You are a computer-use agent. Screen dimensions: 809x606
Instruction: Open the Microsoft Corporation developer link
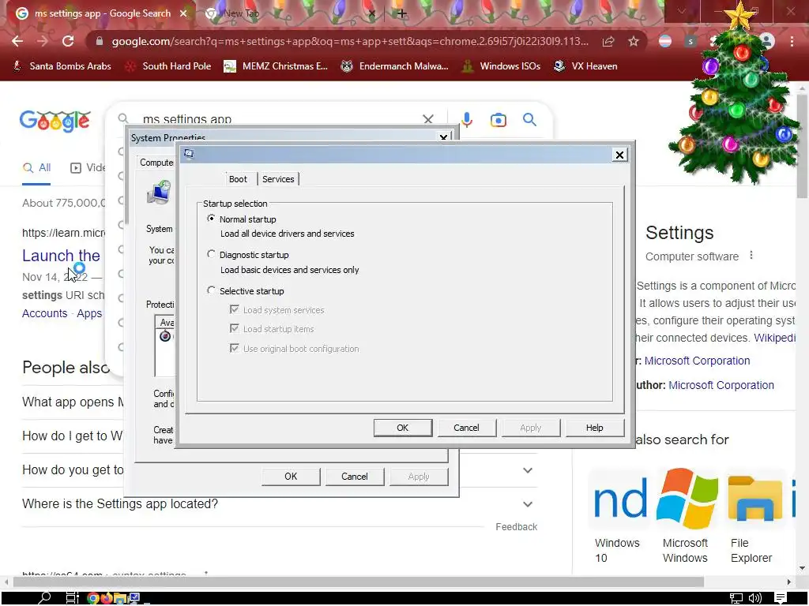click(697, 361)
